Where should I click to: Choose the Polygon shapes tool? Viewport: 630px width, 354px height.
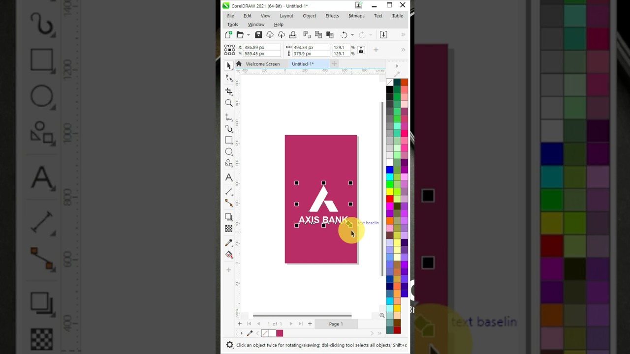click(229, 163)
